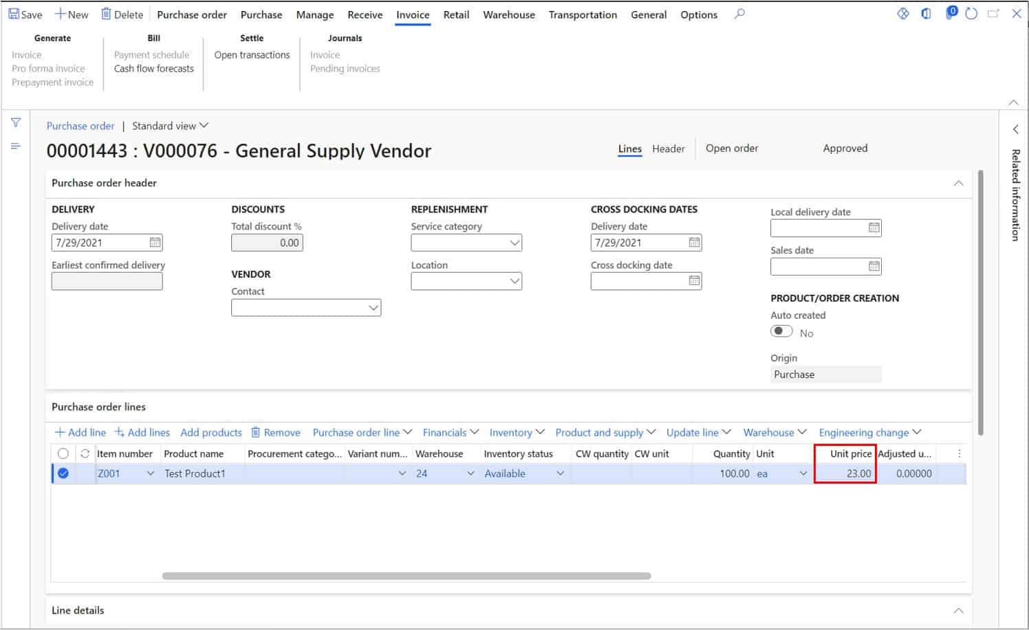1029x630 pixels.
Task: Click the checkbox on the Z001 line row
Action: 63,473
